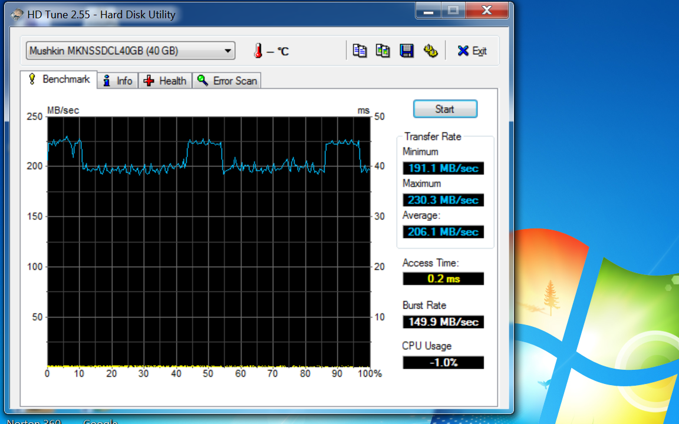Go to the Error Scan tab
679x424 pixels.
coord(227,81)
